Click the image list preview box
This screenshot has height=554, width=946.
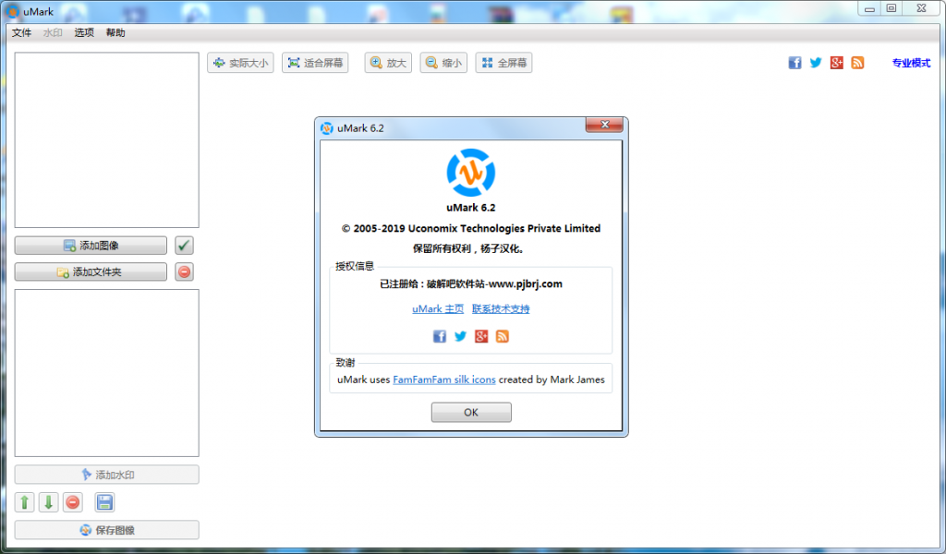(107, 139)
